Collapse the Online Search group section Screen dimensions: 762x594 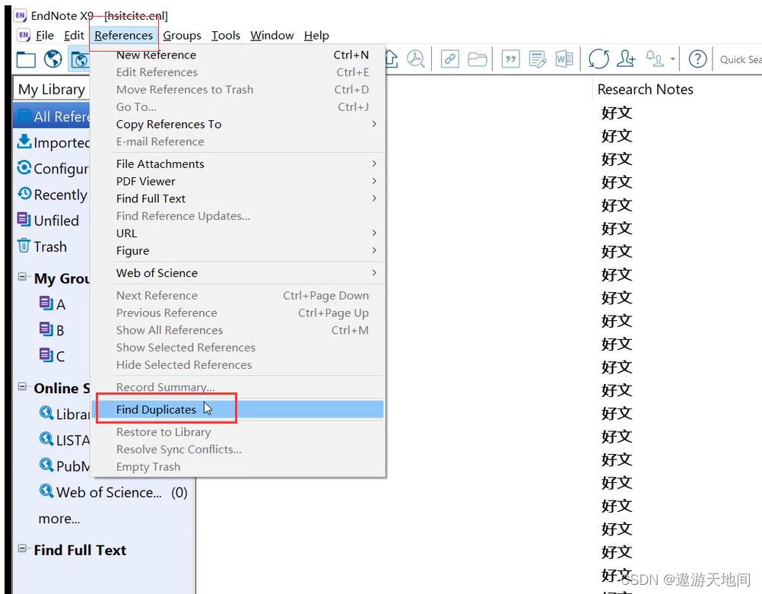[x=22, y=386]
